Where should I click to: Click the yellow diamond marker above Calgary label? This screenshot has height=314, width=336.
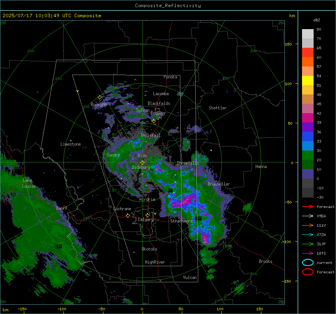coord(147,215)
